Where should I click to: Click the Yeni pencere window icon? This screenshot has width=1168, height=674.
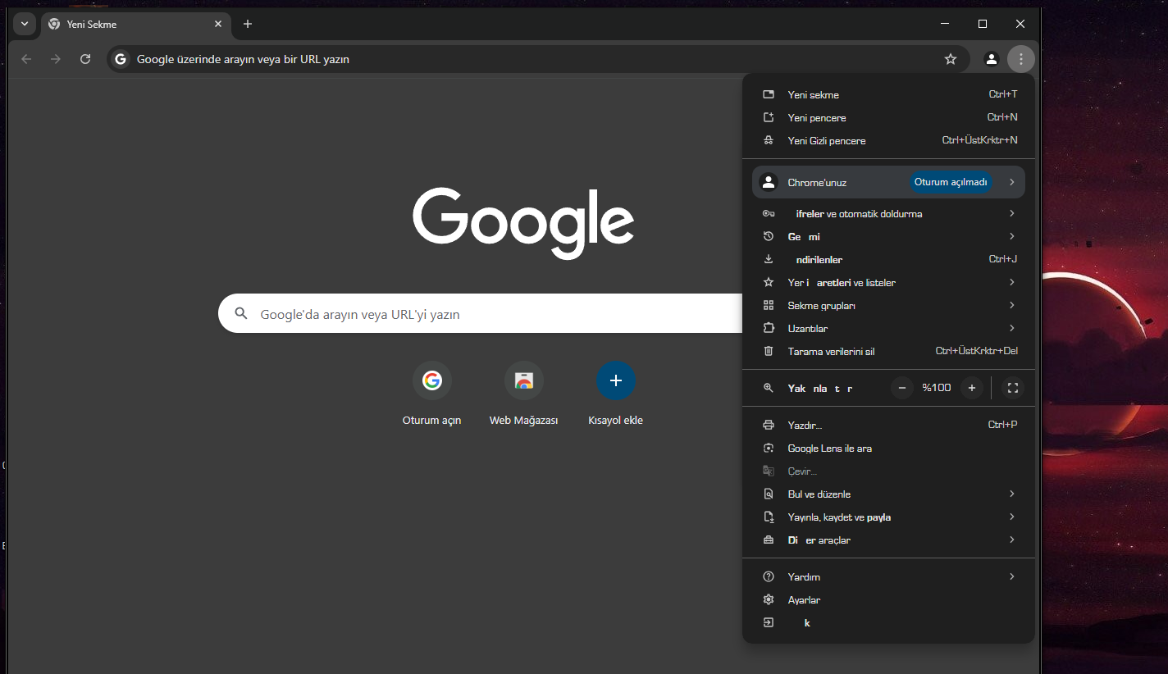(x=769, y=117)
